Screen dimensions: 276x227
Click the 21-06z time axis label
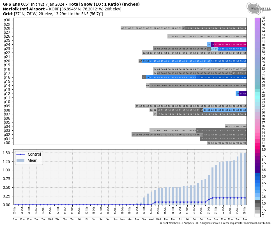(x=209, y=210)
